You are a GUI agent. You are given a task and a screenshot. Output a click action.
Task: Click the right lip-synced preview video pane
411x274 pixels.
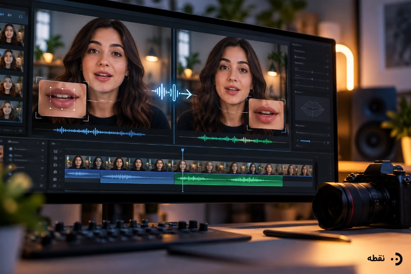232,82
